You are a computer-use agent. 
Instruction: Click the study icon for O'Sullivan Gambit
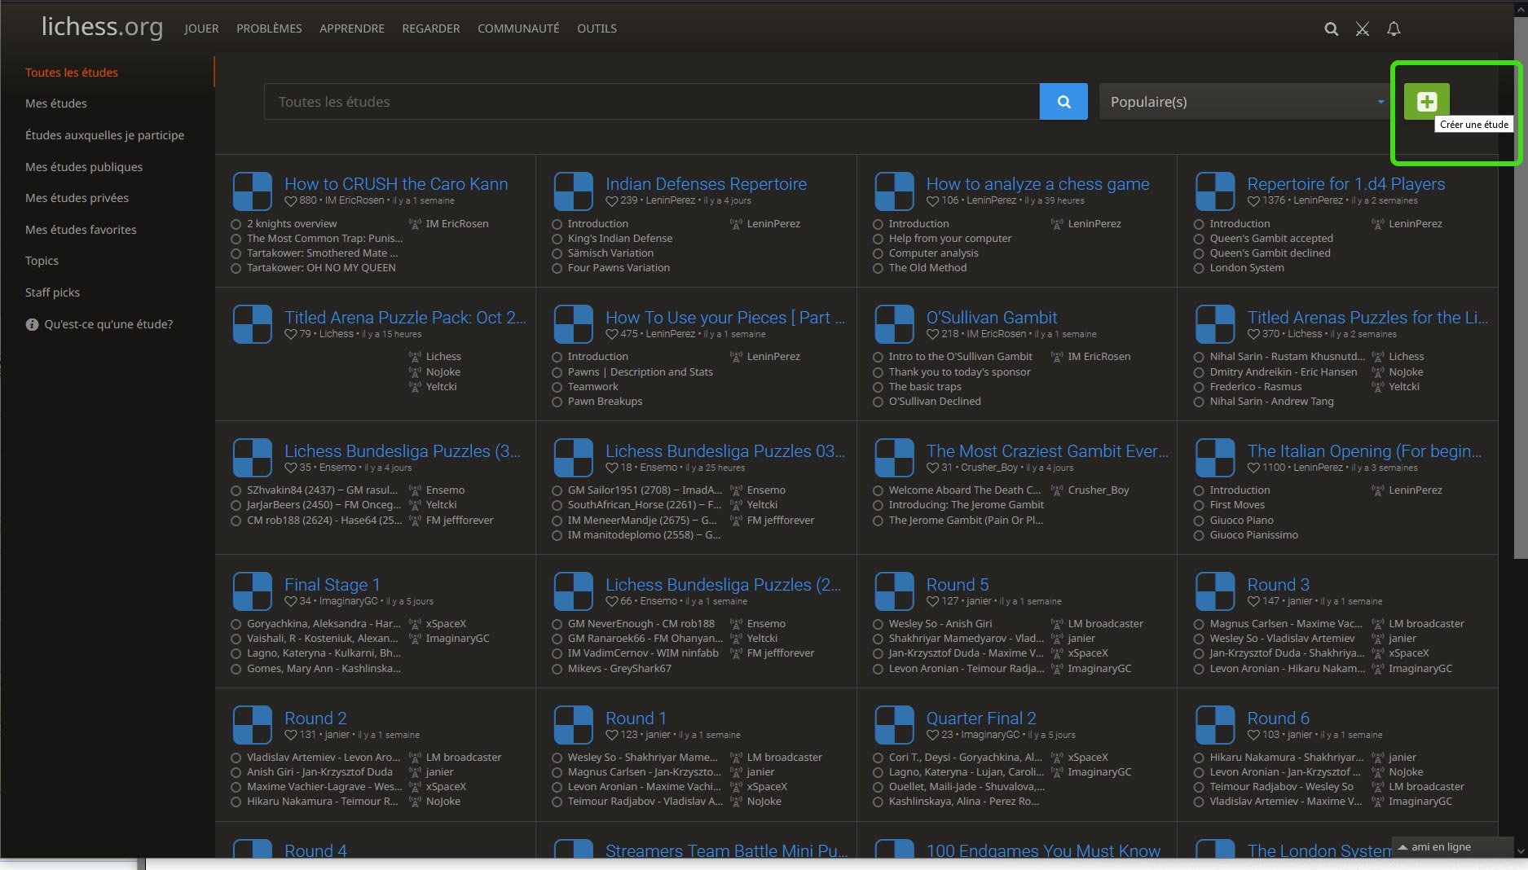(x=894, y=324)
